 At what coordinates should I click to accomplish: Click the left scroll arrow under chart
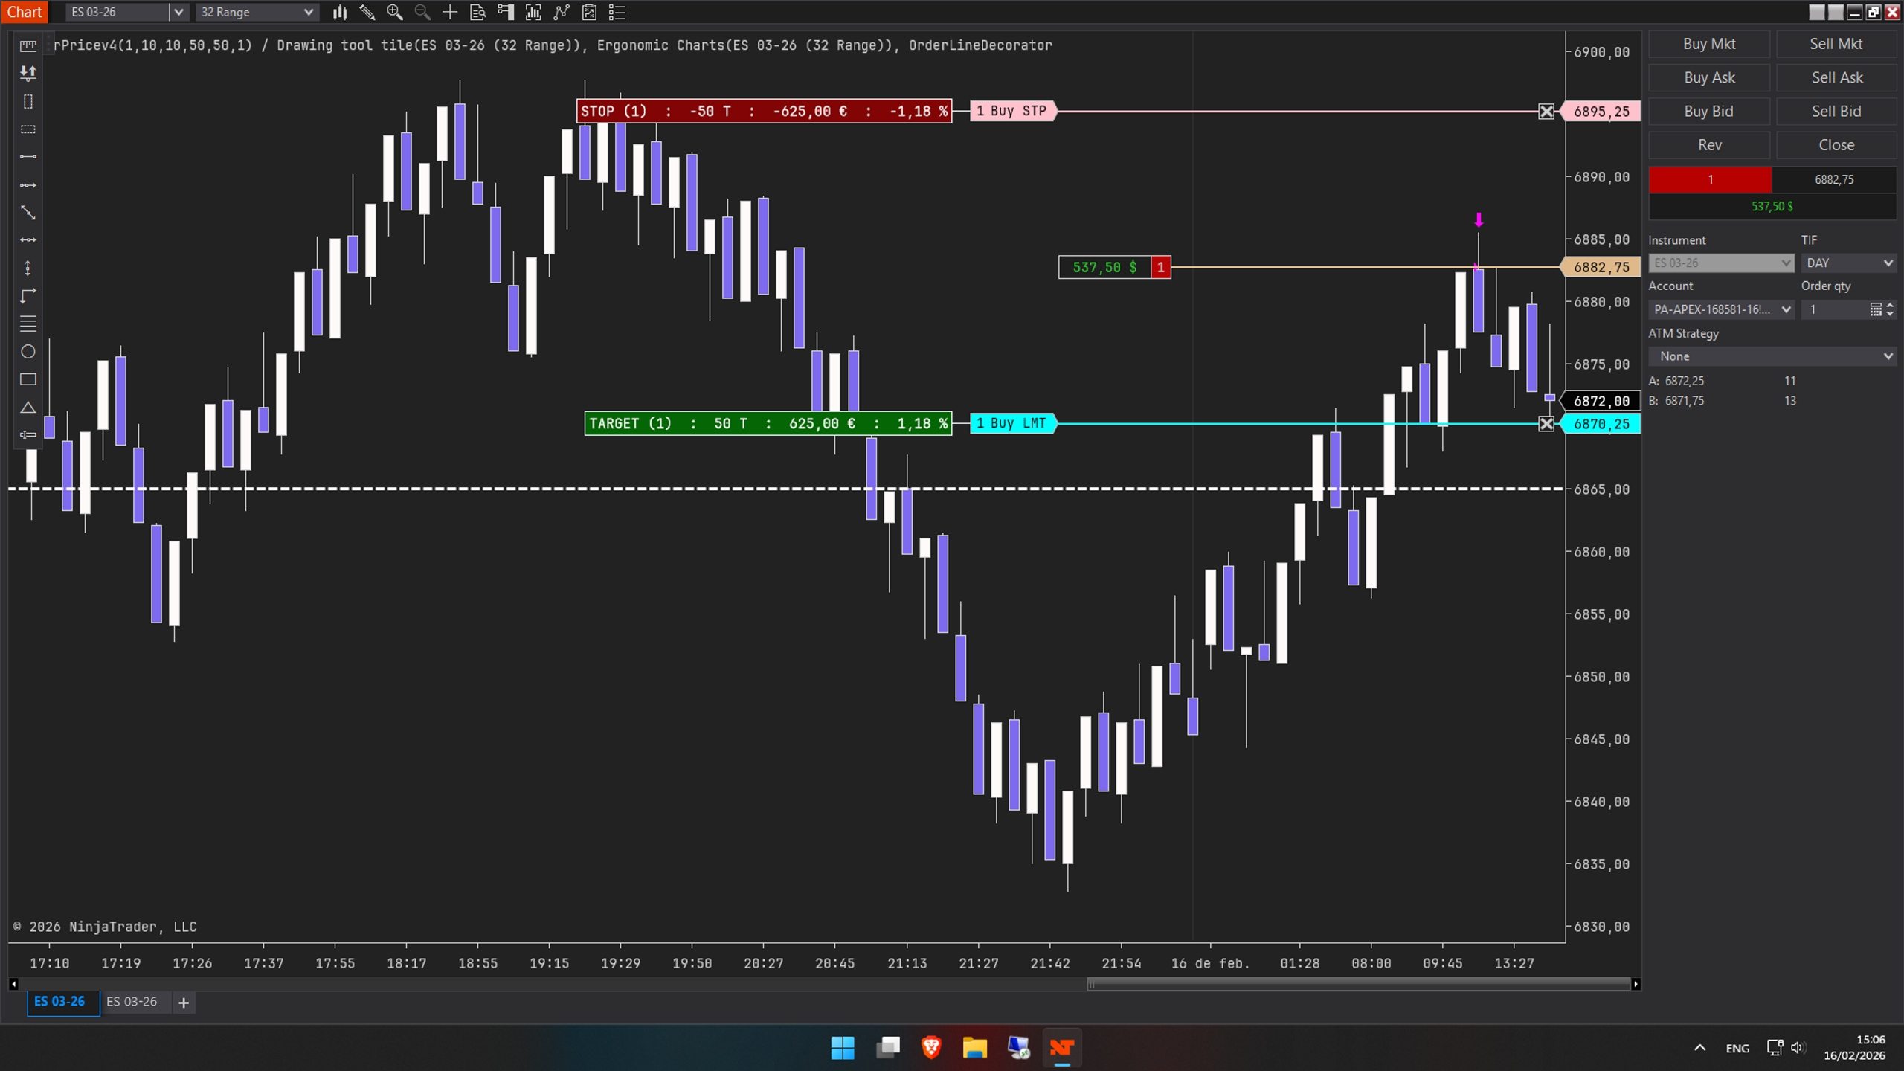tap(13, 984)
